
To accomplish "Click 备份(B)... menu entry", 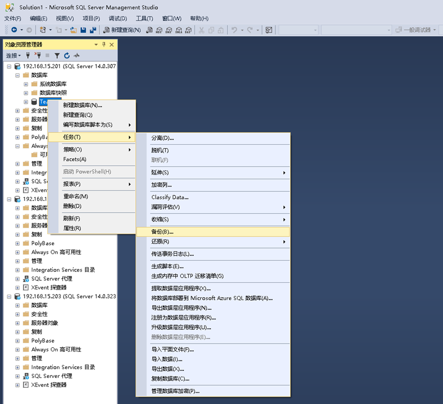I will point(213,232).
